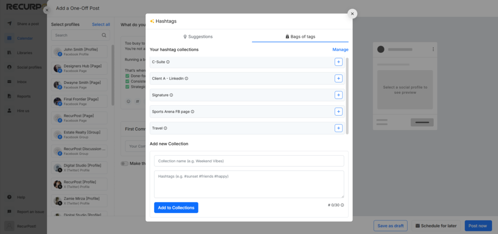Select RecurPost Discussion Facebook group
498x234 pixels.
79,151
